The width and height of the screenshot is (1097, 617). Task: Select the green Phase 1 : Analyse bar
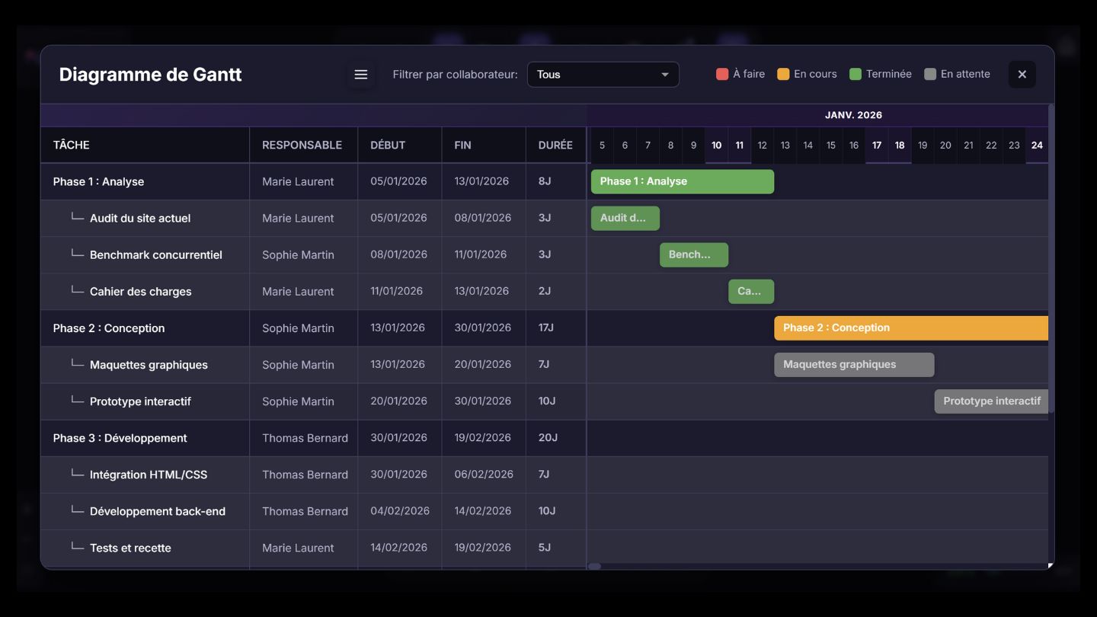(683, 181)
